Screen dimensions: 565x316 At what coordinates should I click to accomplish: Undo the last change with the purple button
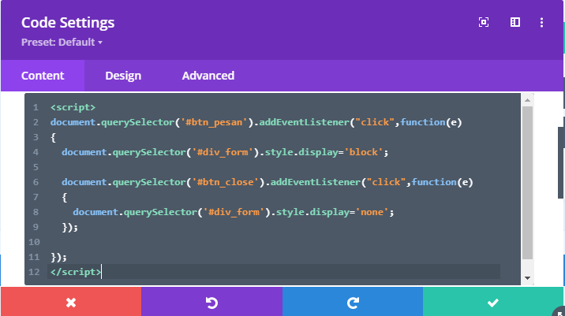tap(211, 303)
